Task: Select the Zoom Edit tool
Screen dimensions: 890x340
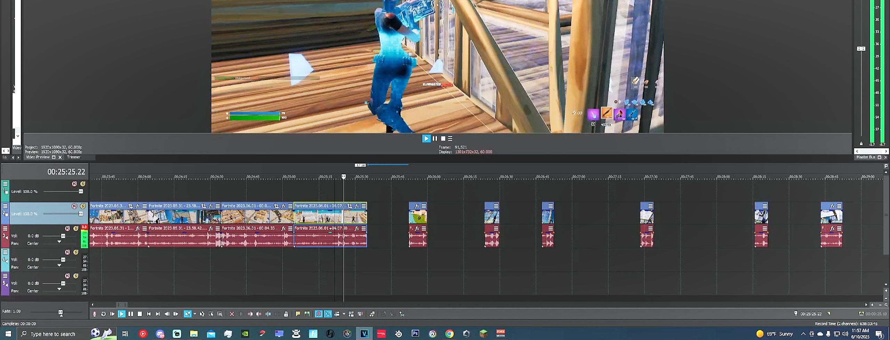Action: pyautogui.click(x=220, y=314)
